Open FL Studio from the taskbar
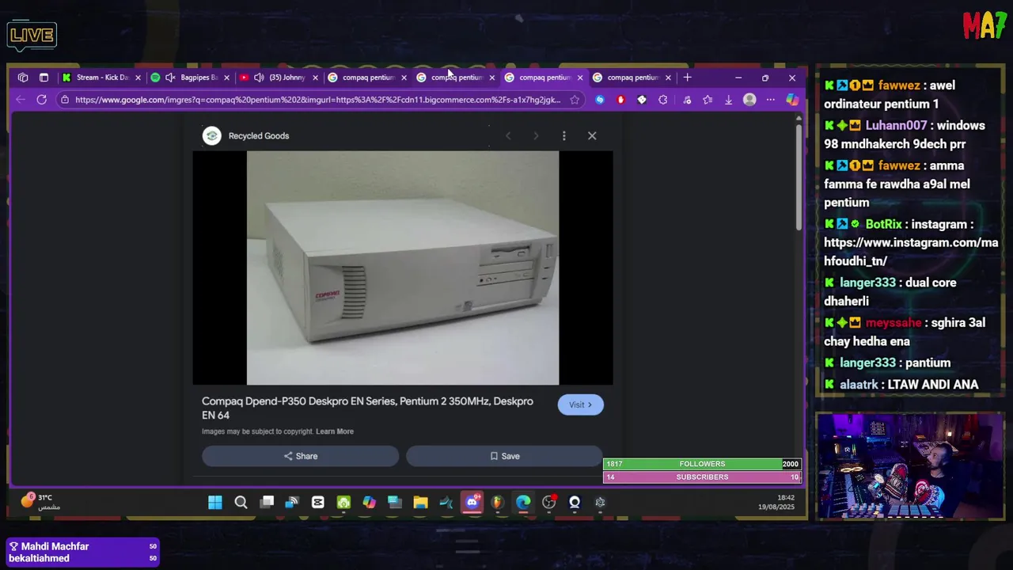 [x=497, y=502]
